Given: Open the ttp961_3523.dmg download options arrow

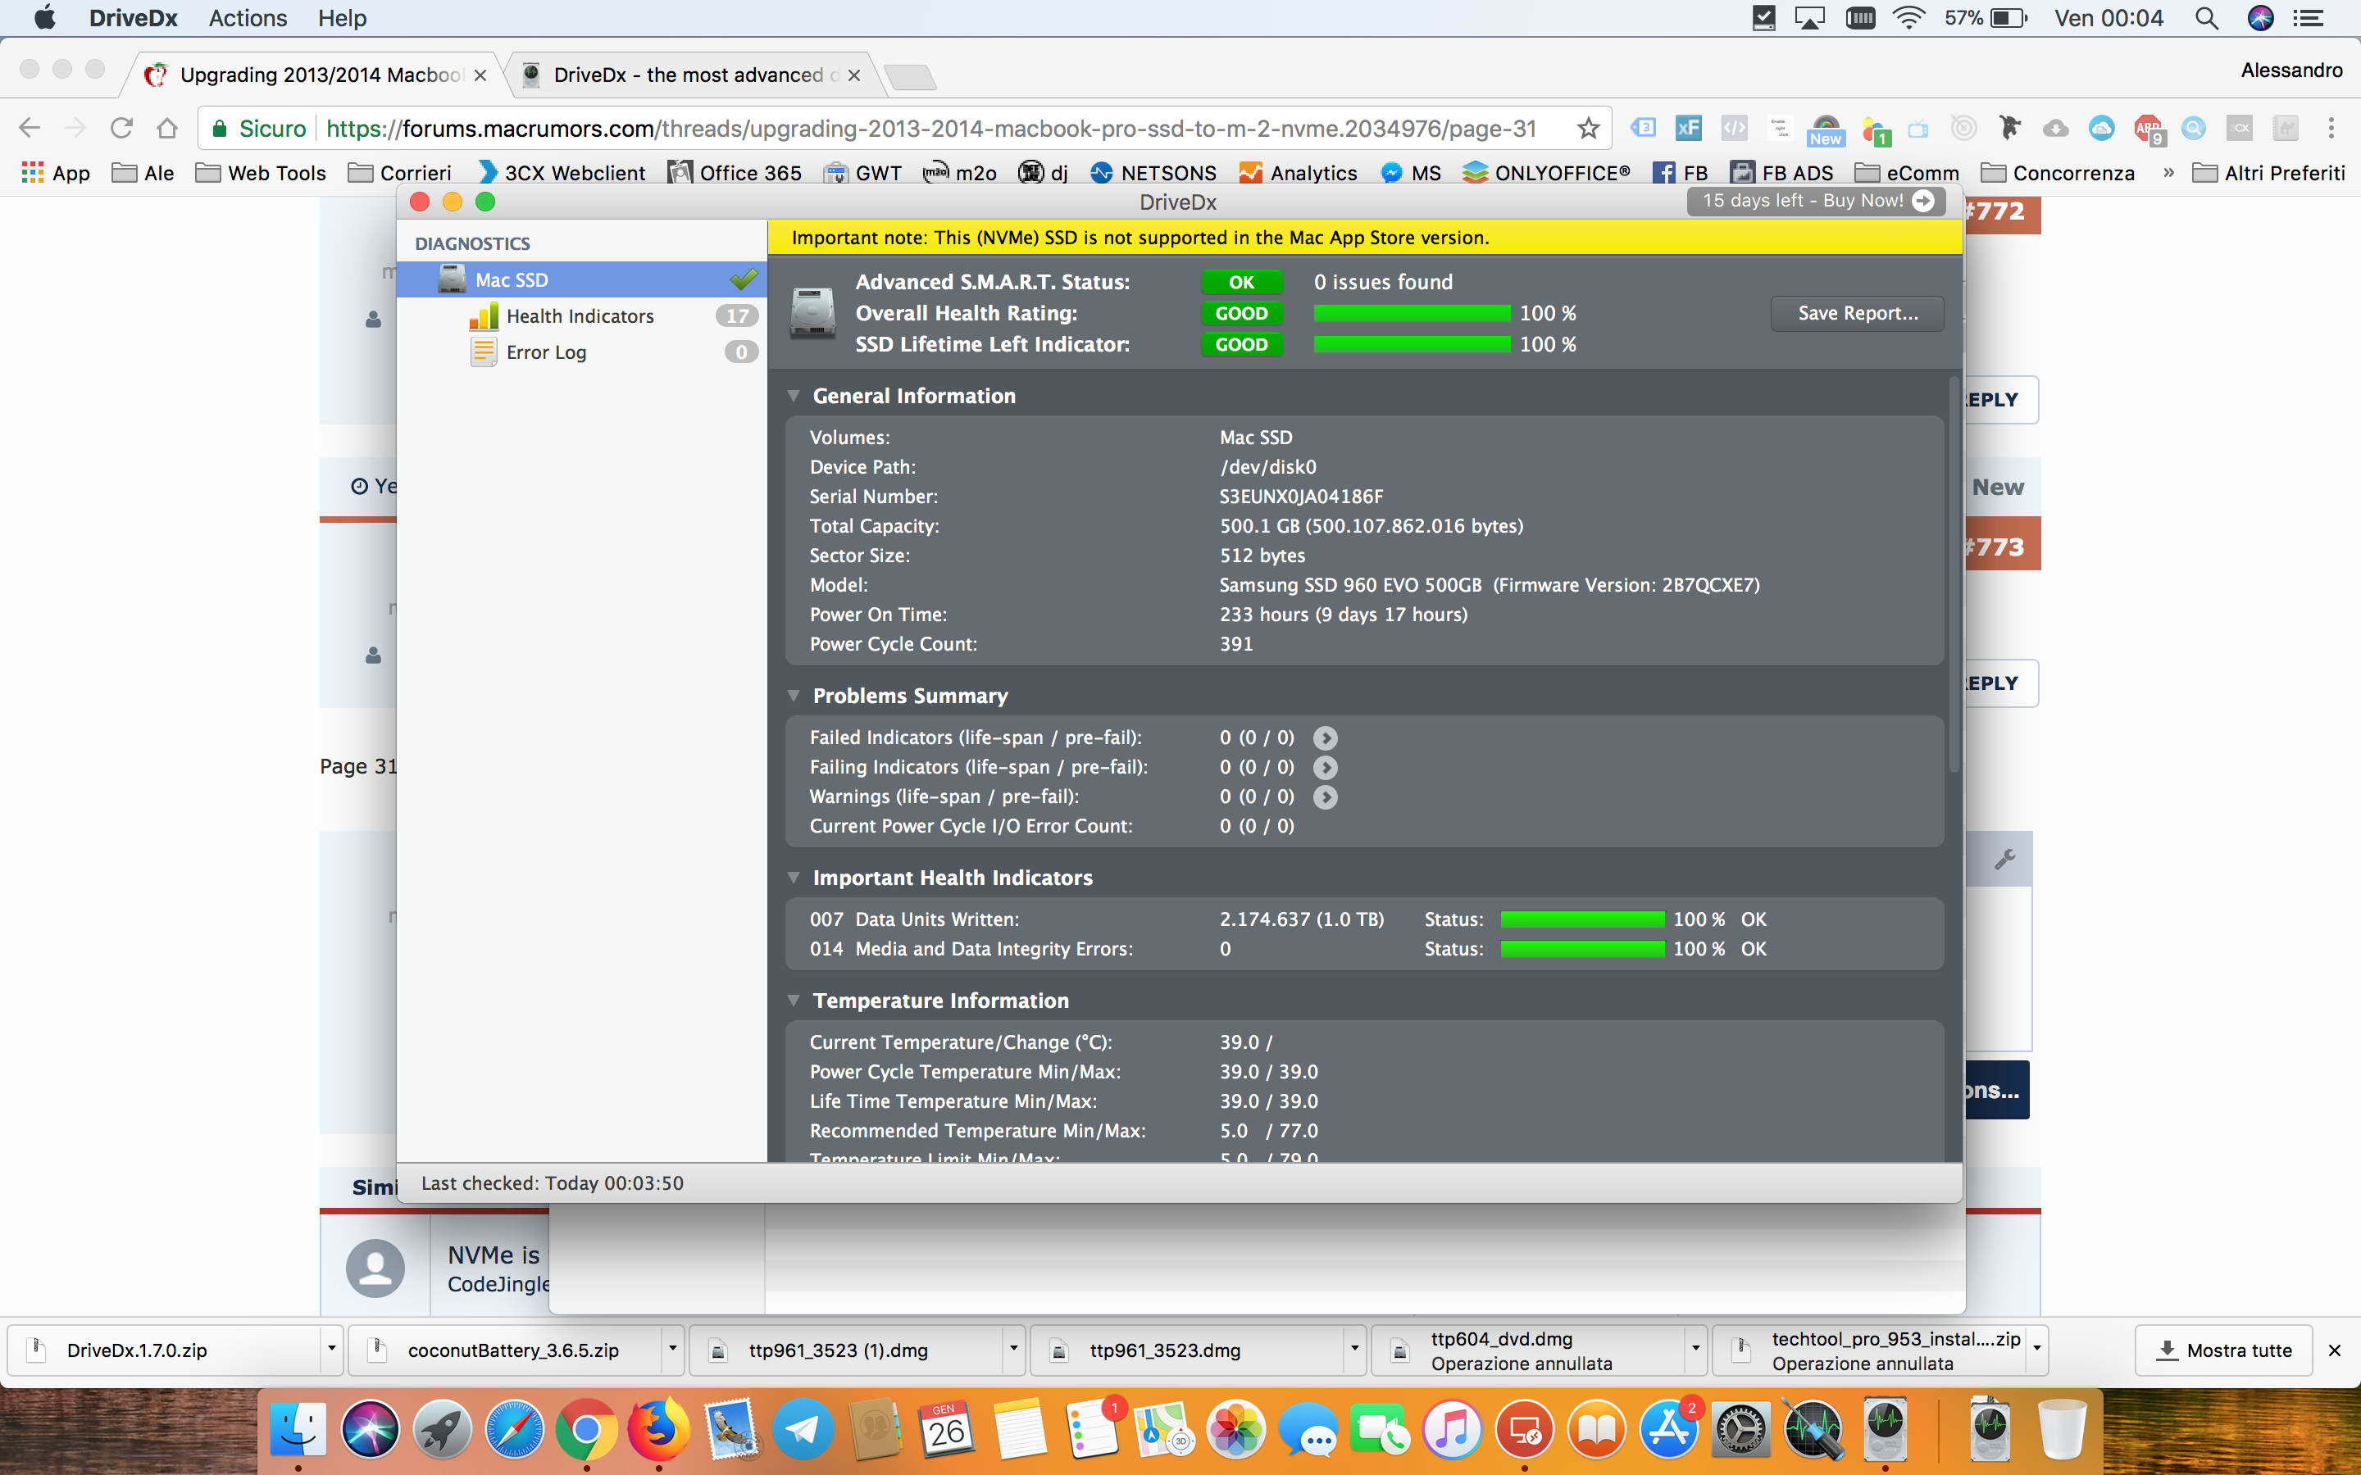Looking at the screenshot, I should 1354,1349.
